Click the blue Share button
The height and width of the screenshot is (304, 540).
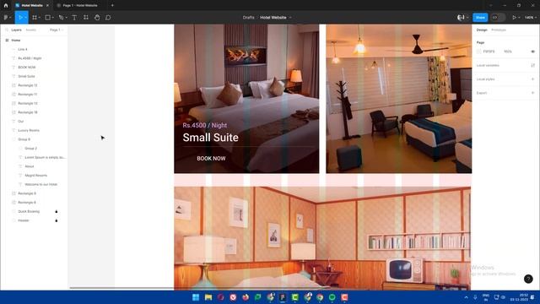click(480, 17)
